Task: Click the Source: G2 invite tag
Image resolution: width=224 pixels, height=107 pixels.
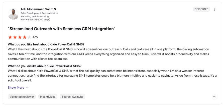Action: click(73, 97)
